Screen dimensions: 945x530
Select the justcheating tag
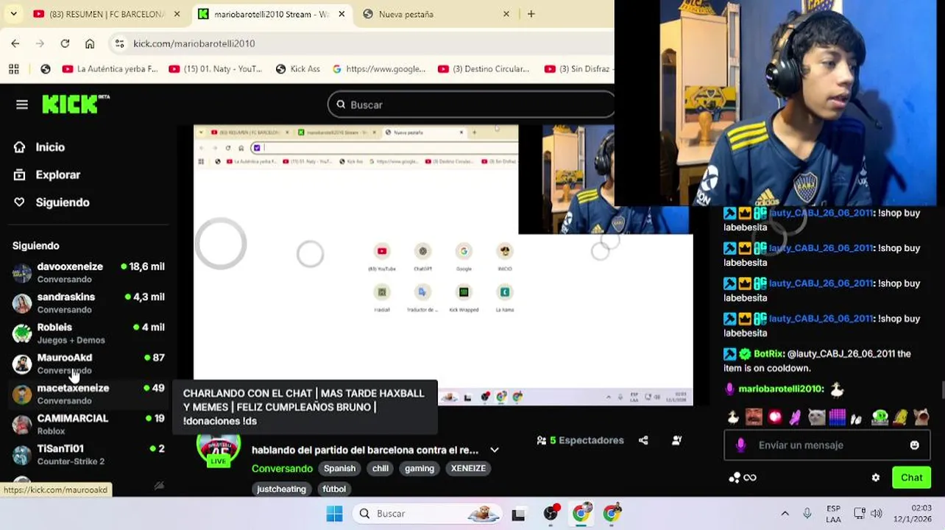(x=281, y=489)
